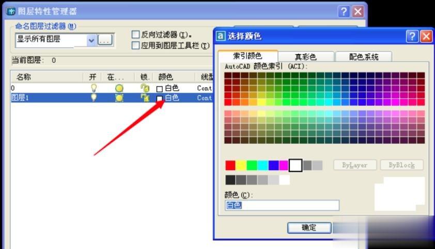This screenshot has width=435, height=249.
Task: Enable the 反向过滤器 checkbox
Action: 135,35
